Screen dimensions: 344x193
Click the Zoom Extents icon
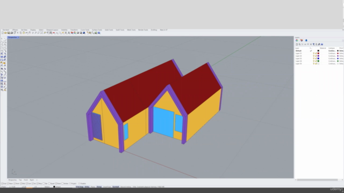pyautogui.click(x=42, y=33)
